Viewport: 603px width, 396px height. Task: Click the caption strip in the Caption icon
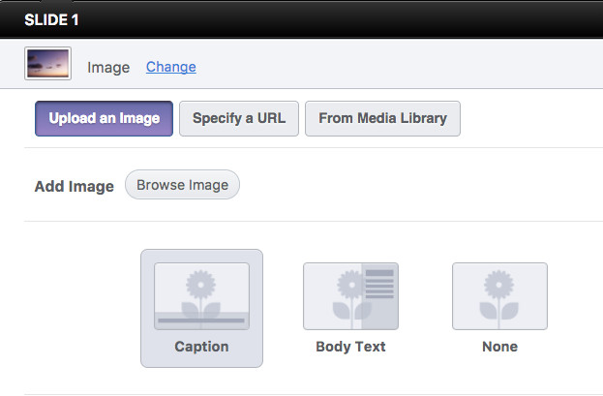pyautogui.click(x=201, y=319)
